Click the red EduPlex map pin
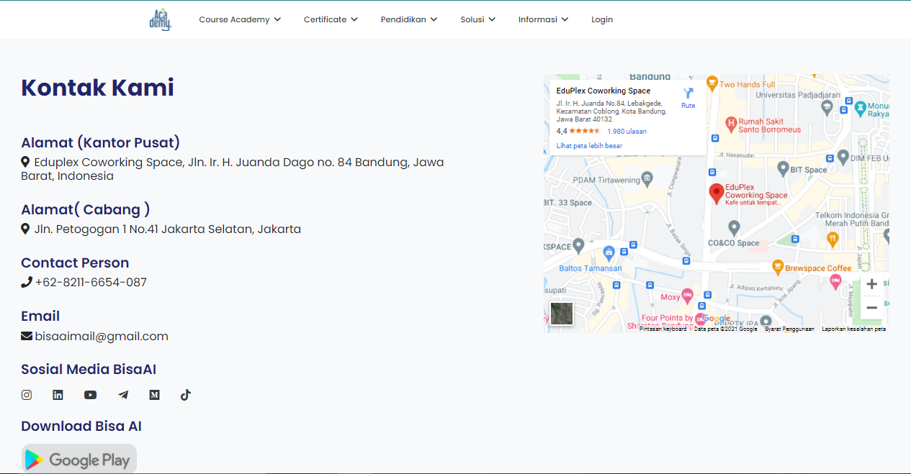 [716, 193]
